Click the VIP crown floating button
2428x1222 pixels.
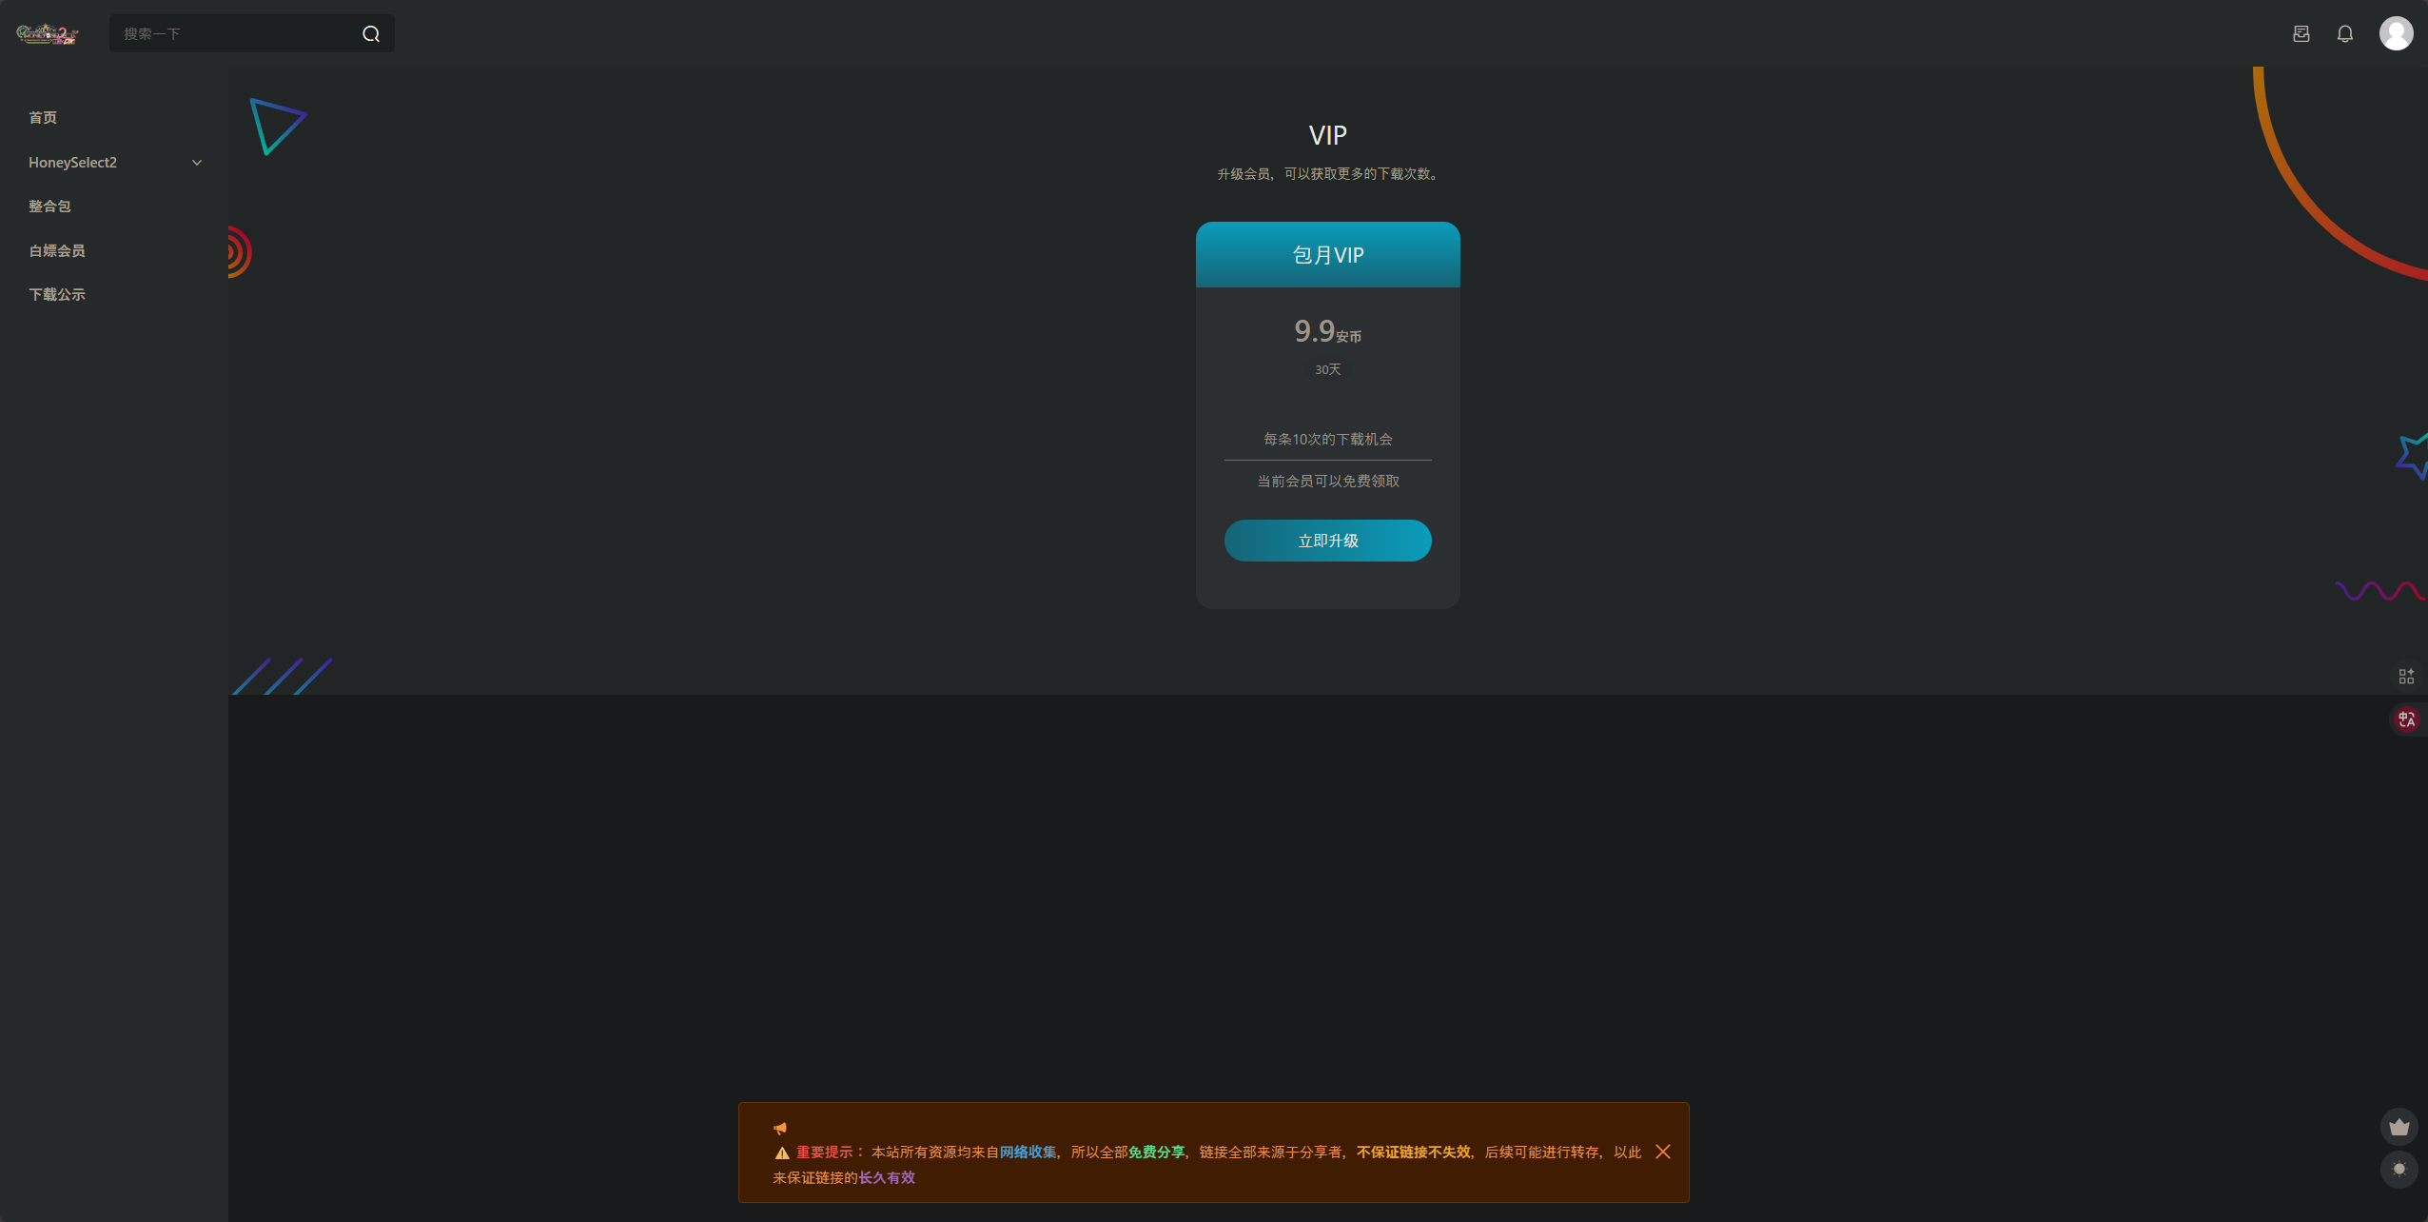2399,1127
